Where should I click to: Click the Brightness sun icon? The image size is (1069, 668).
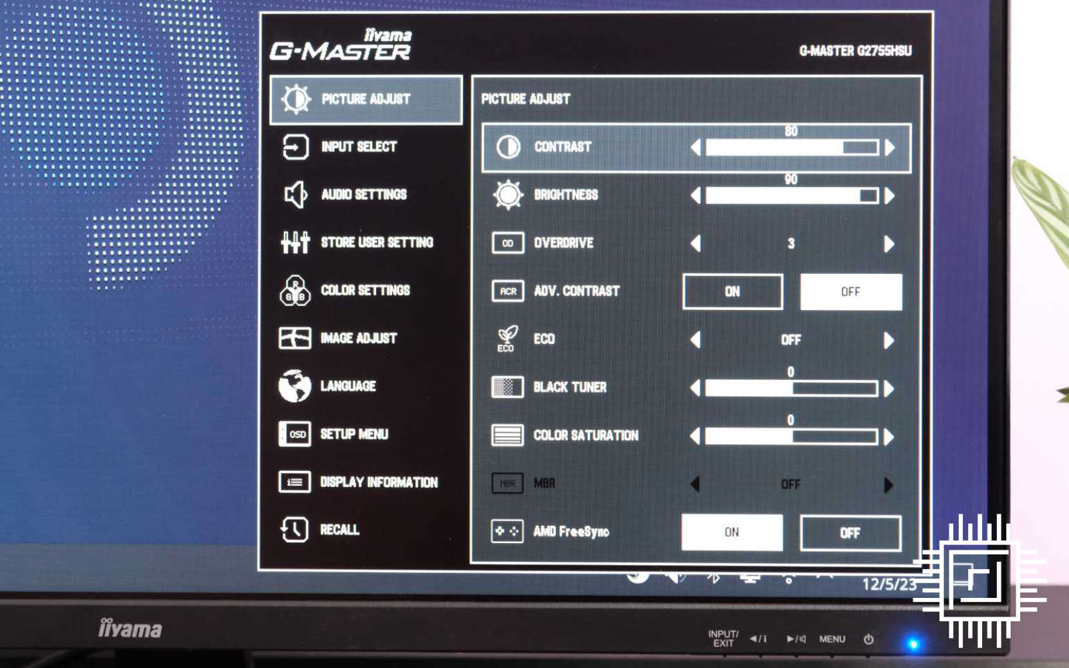(x=508, y=195)
